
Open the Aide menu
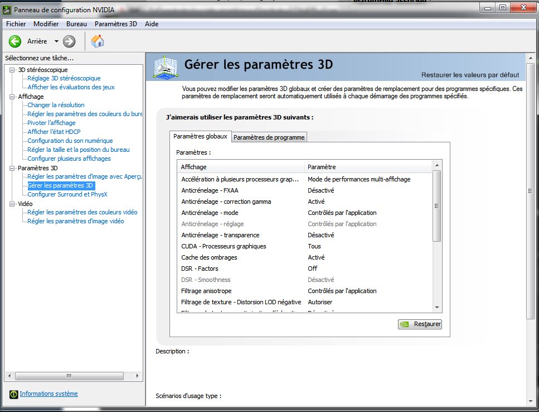[152, 24]
